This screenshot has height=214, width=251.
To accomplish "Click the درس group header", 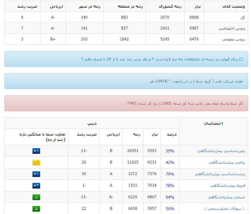I will [92, 123].
